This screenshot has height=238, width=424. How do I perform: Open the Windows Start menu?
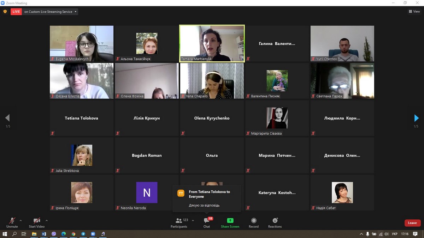[5, 234]
